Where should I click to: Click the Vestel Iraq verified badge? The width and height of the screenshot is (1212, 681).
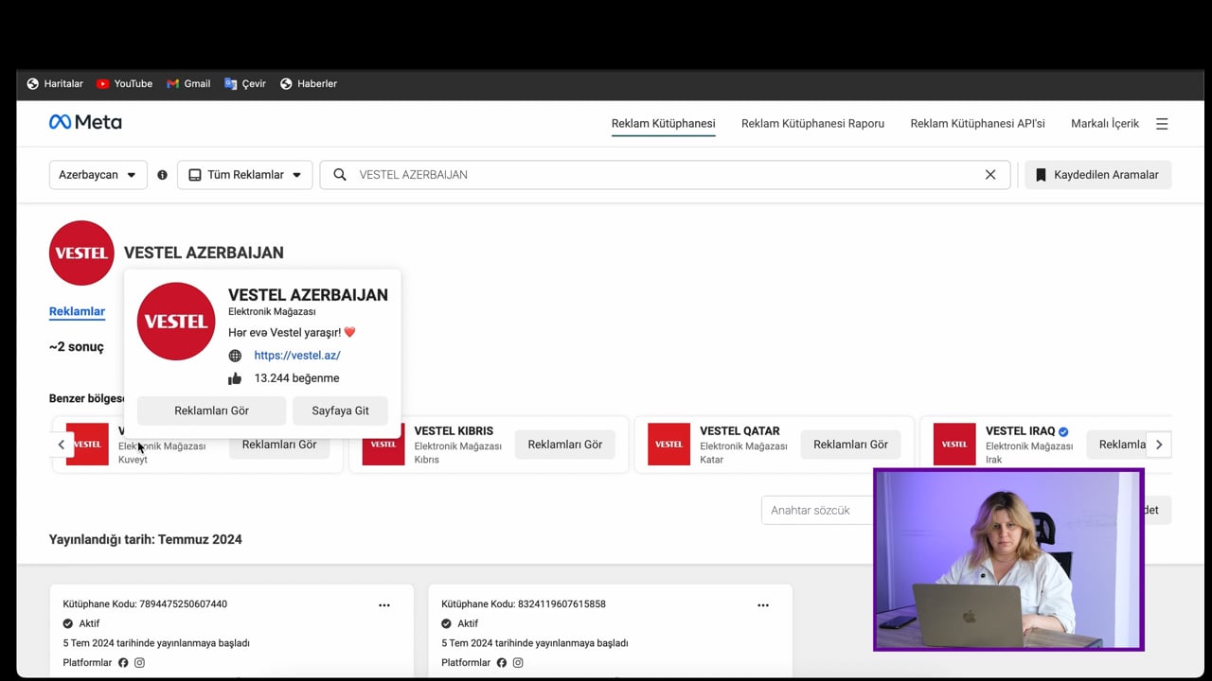(x=1063, y=431)
